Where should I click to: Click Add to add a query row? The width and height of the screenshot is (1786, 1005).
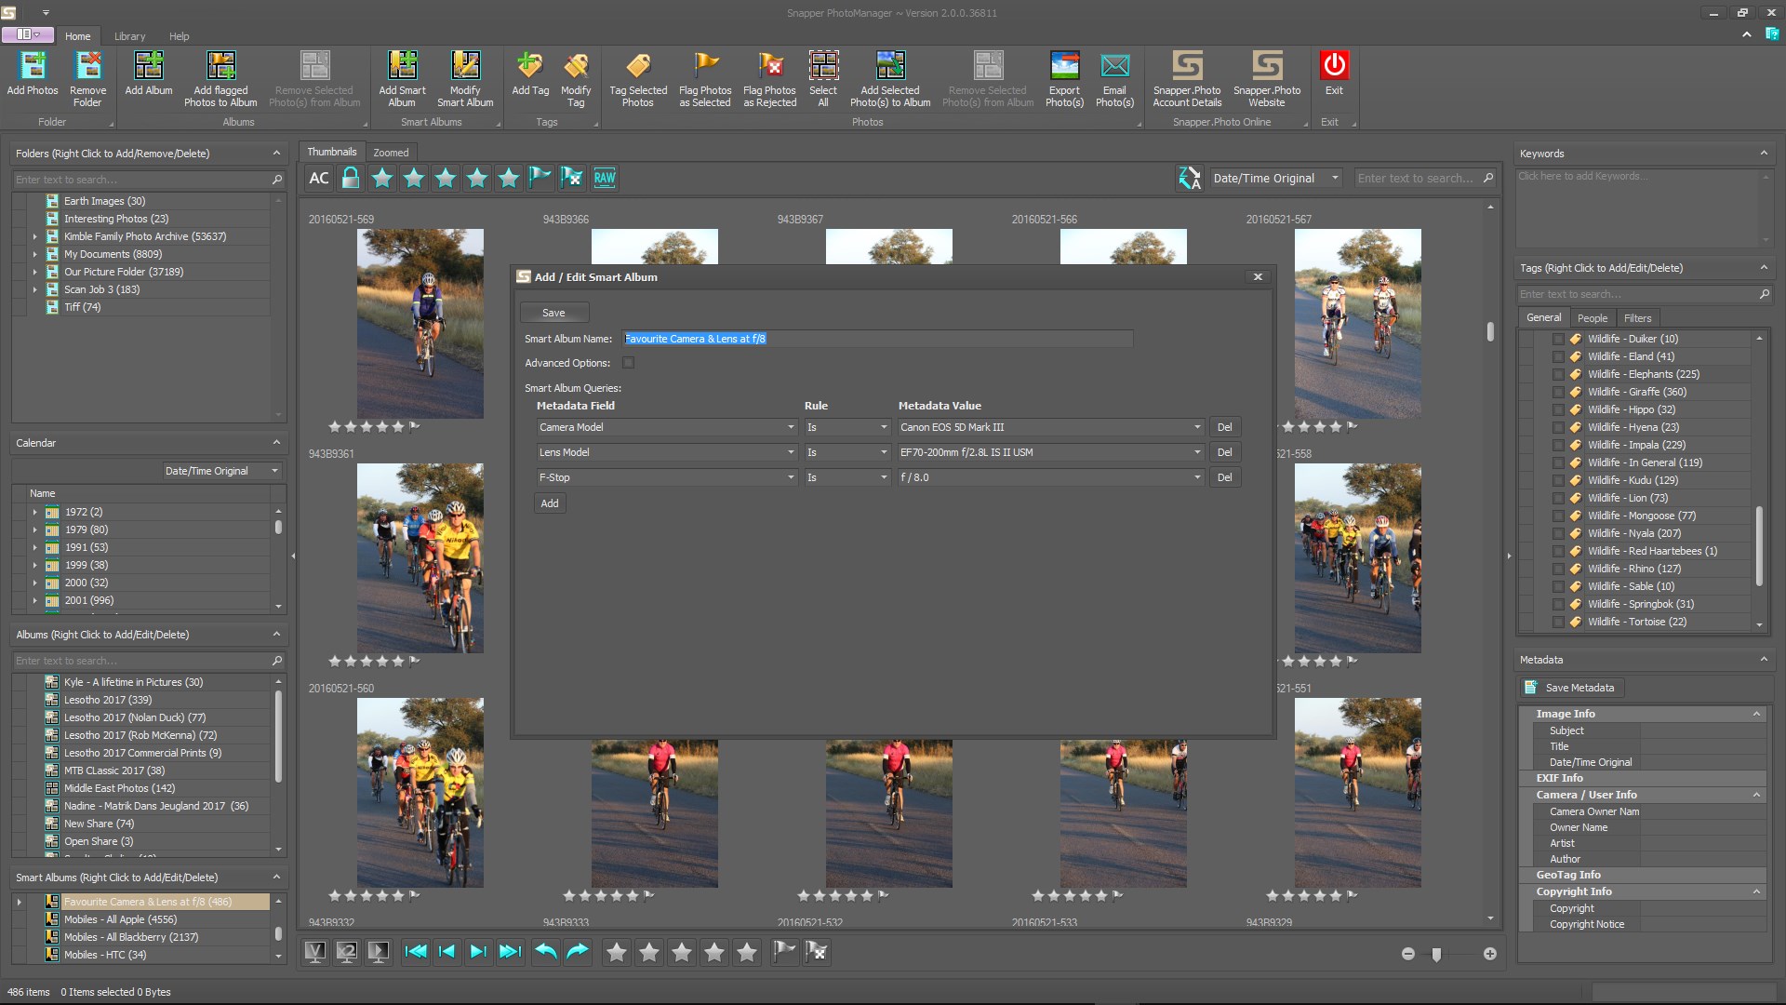click(550, 503)
